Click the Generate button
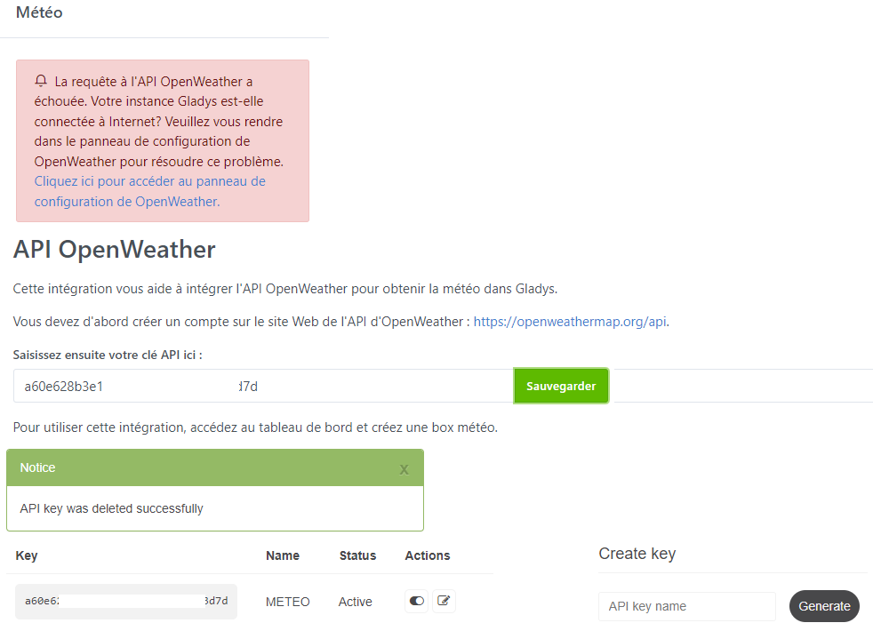 point(824,606)
